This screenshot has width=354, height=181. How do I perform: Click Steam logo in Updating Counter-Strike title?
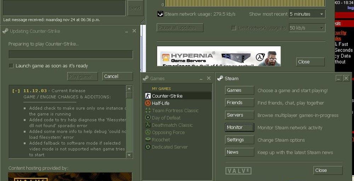point(5,31)
